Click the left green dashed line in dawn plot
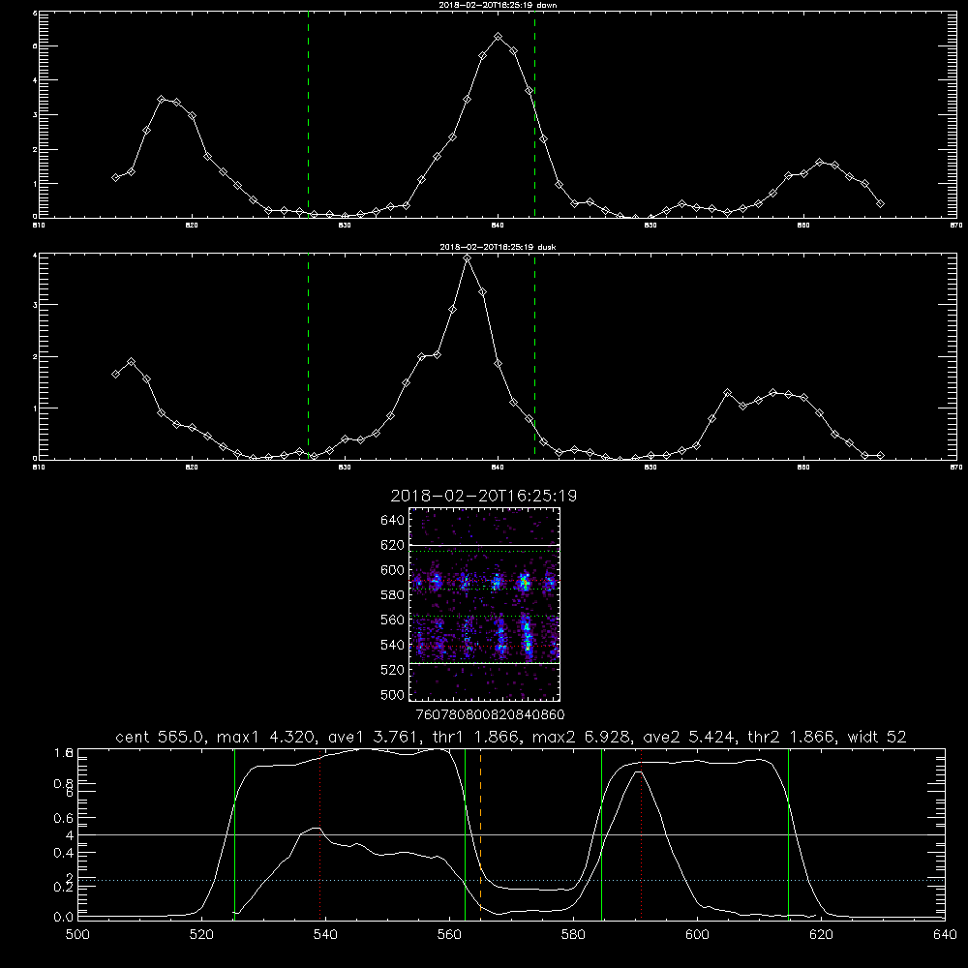This screenshot has height=968, width=968. pyautogui.click(x=308, y=114)
